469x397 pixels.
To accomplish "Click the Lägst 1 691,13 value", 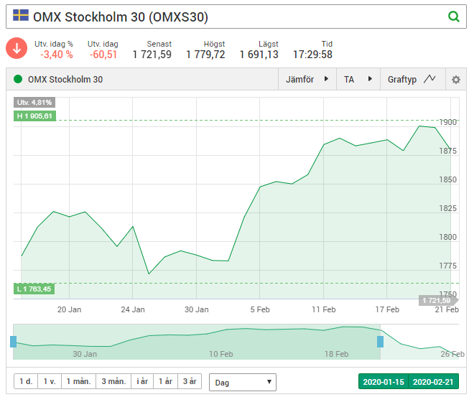I will tap(259, 55).
